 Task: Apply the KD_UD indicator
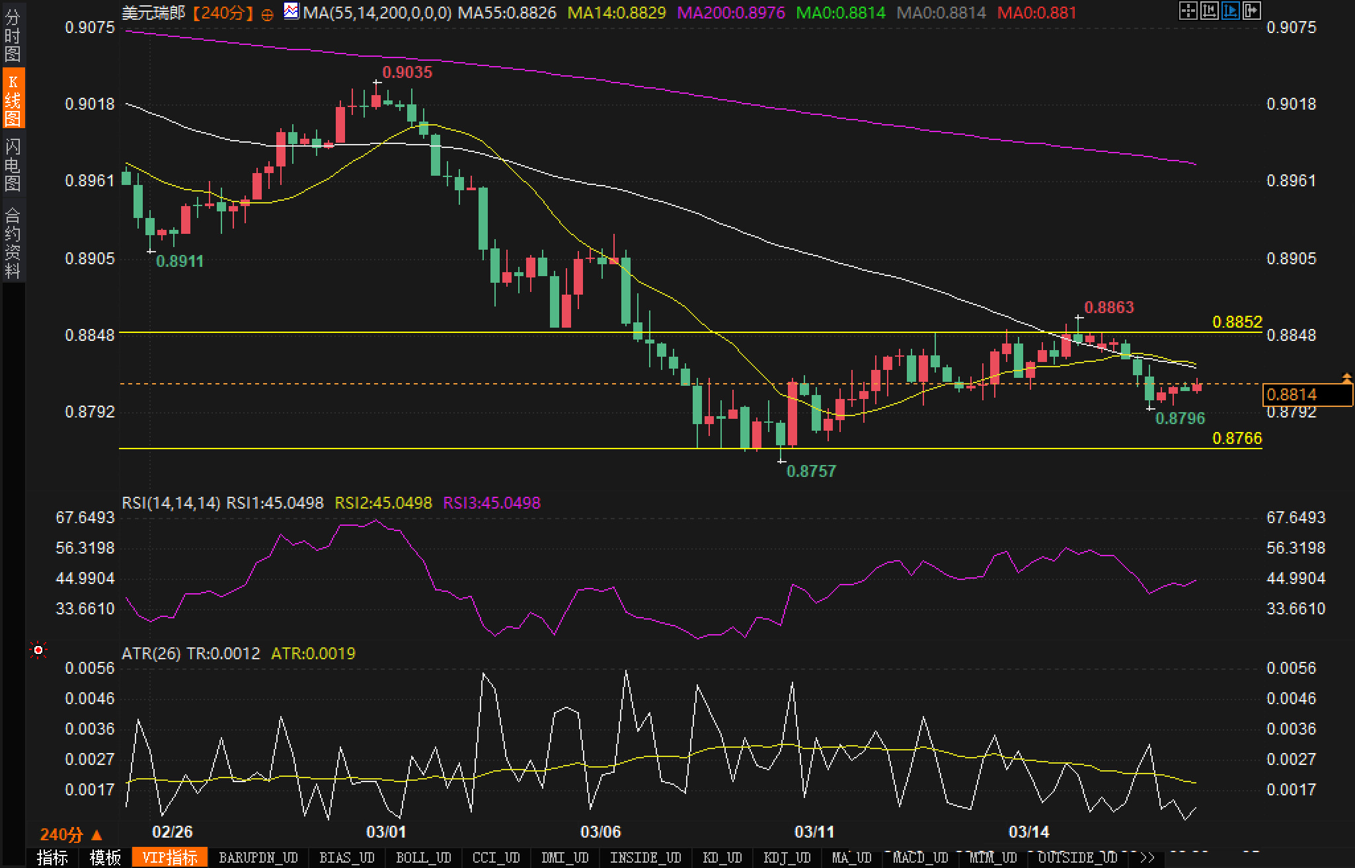click(x=722, y=857)
